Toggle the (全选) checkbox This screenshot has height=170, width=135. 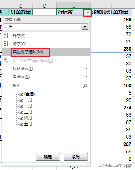pos(21,94)
